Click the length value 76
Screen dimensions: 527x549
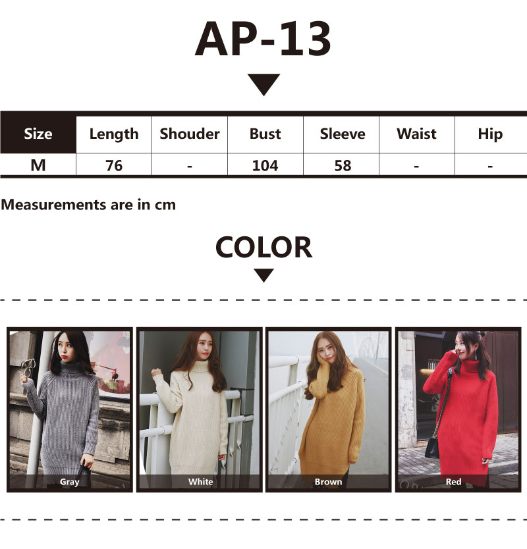click(x=114, y=166)
